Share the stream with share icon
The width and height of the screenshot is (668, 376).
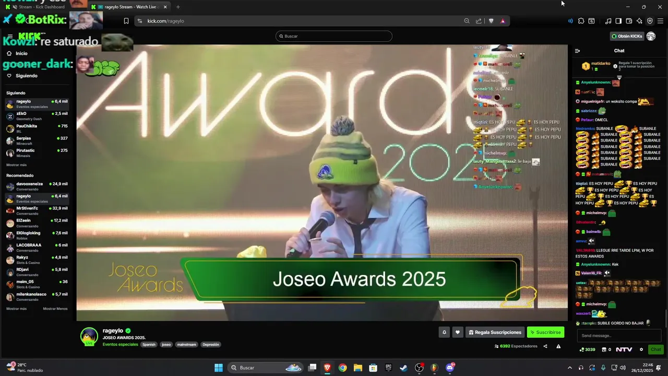click(545, 346)
